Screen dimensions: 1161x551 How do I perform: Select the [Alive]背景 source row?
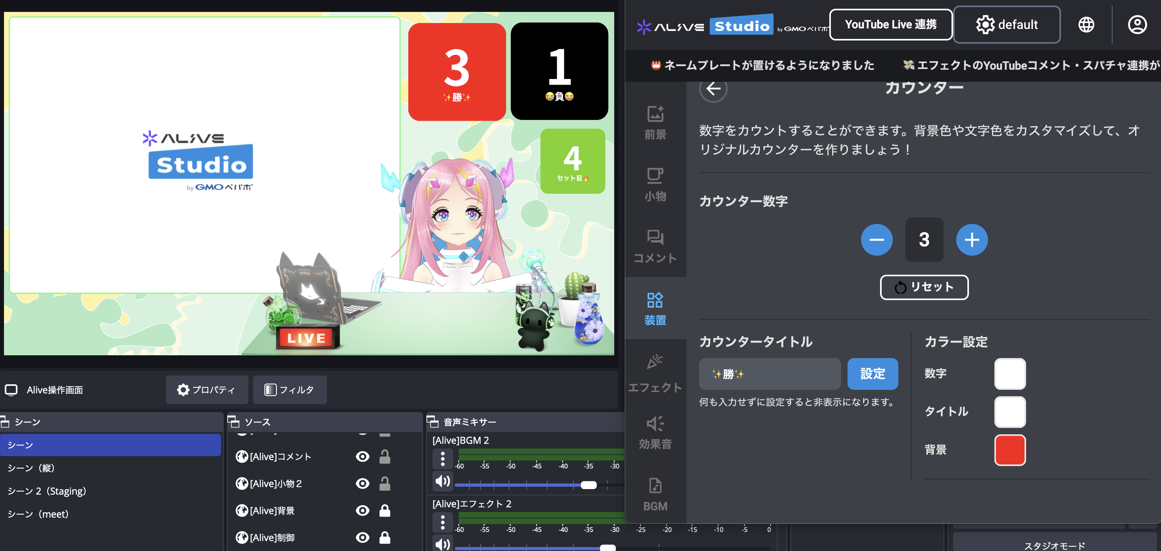[x=325, y=511]
